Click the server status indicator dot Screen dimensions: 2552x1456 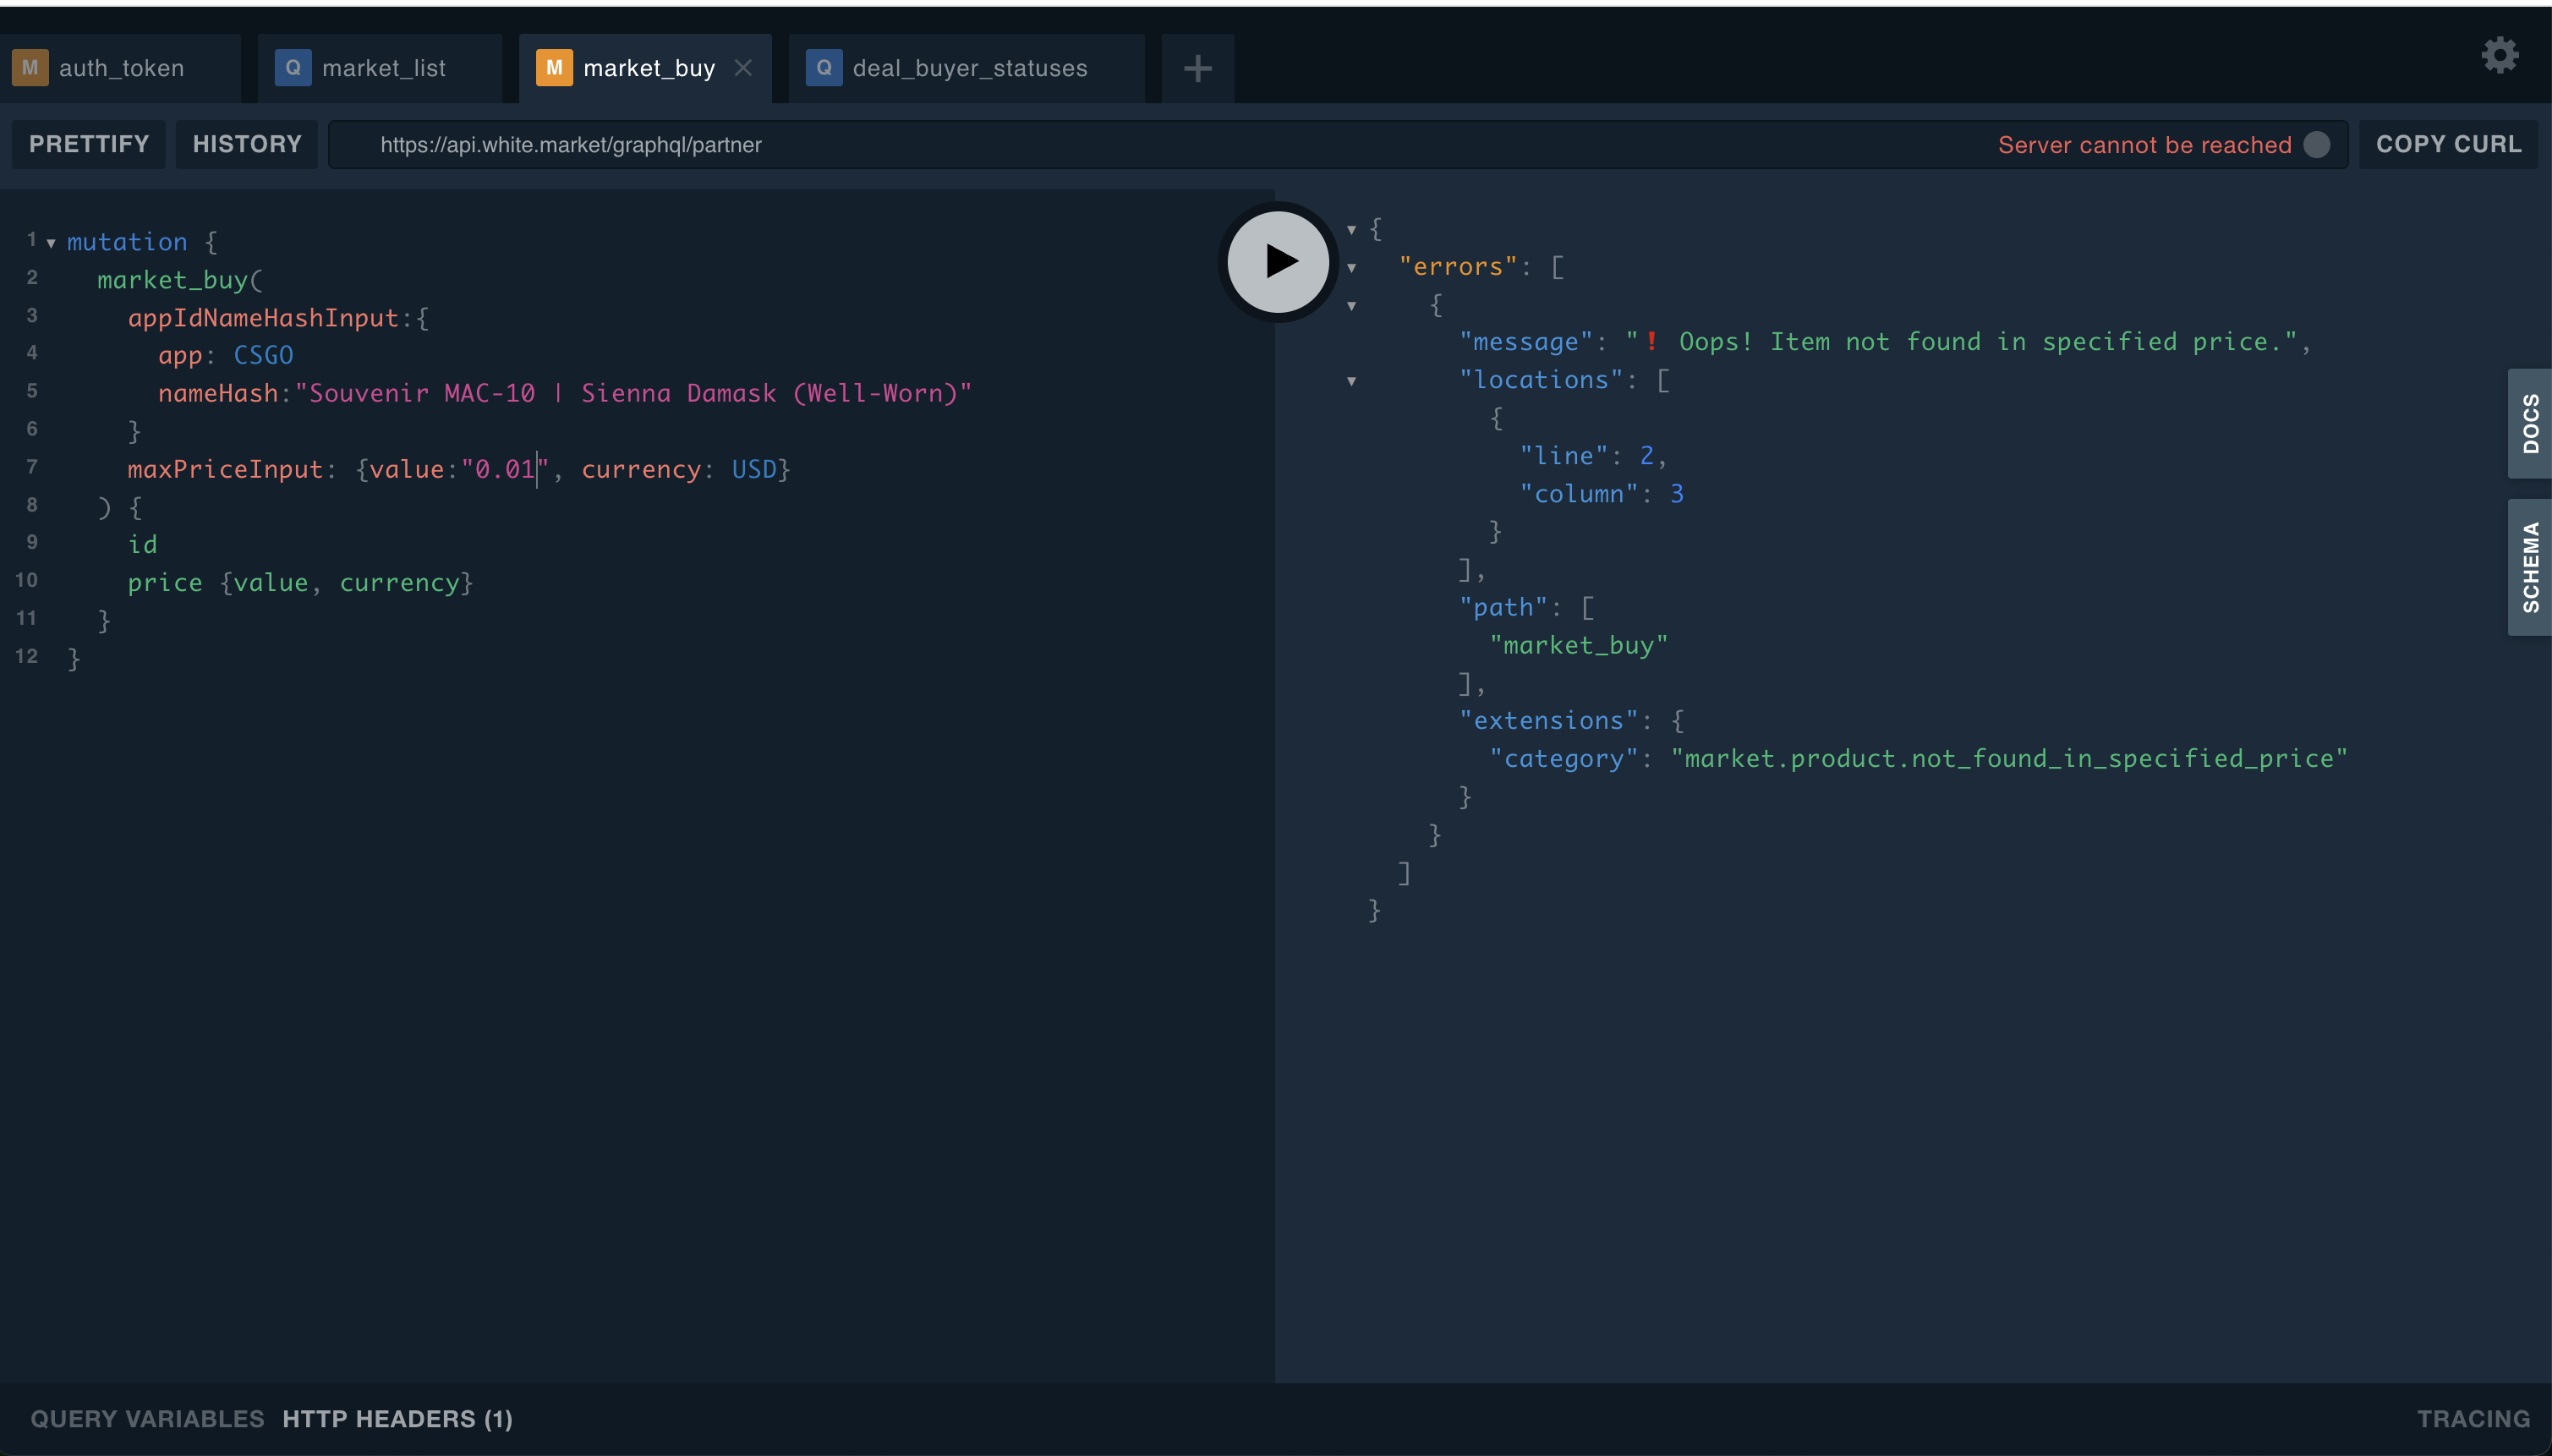tap(2317, 145)
